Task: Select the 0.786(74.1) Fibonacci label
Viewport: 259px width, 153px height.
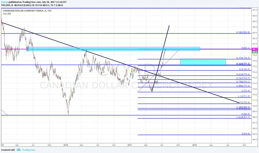Action: click(243, 82)
